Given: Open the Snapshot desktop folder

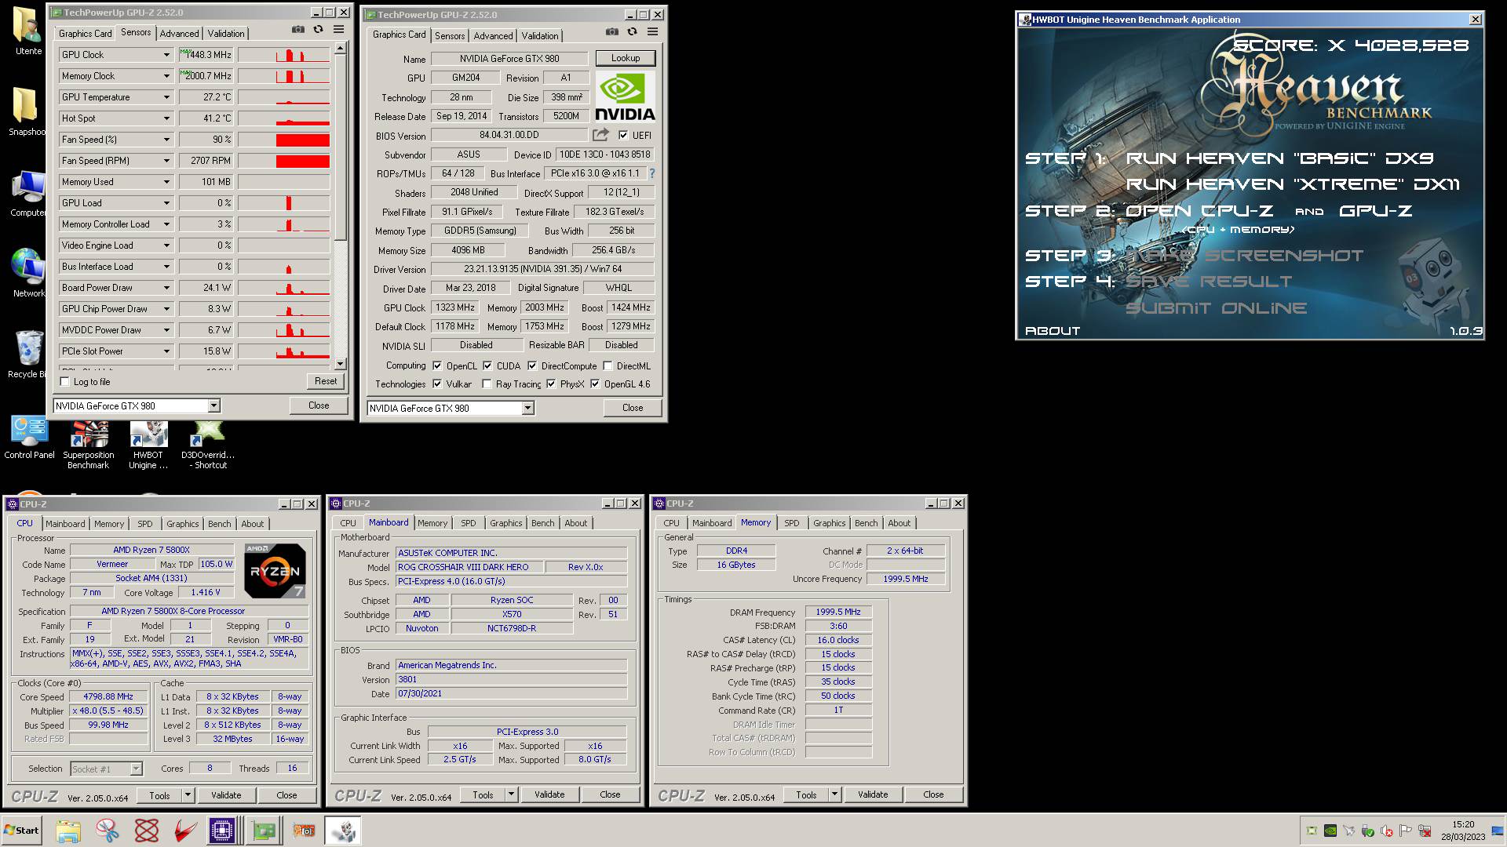Looking at the screenshot, I should (27, 111).
